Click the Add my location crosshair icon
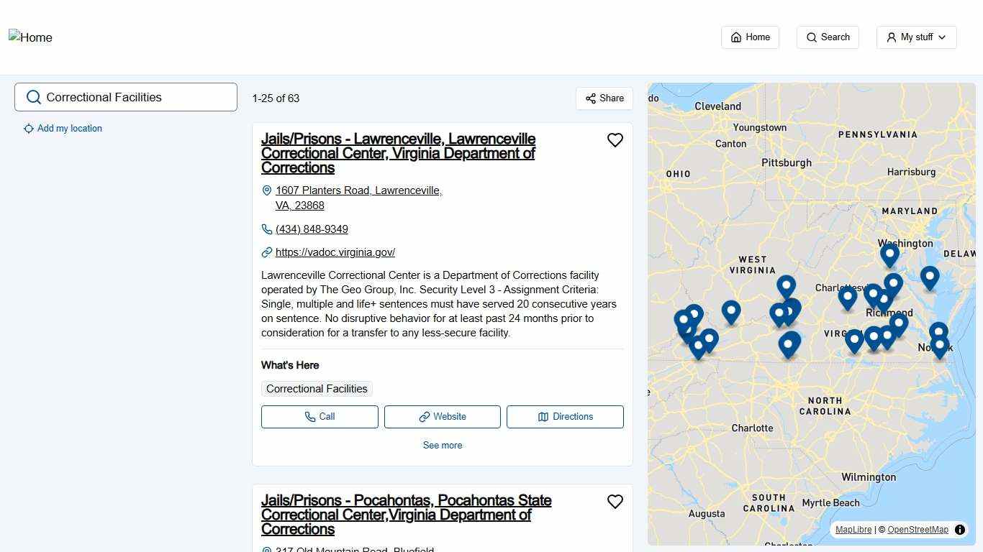This screenshot has width=983, height=552. [x=29, y=129]
